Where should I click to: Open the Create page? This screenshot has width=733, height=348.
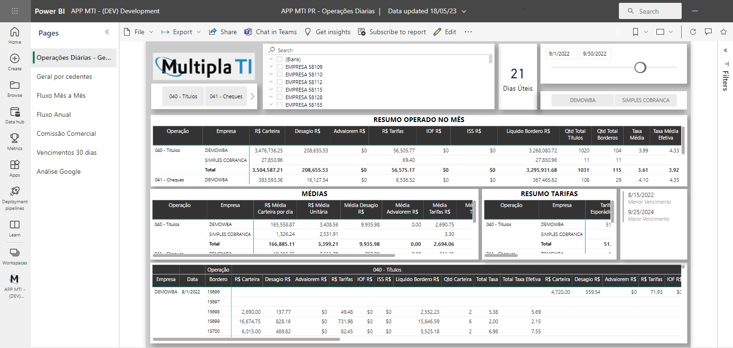pos(15,62)
